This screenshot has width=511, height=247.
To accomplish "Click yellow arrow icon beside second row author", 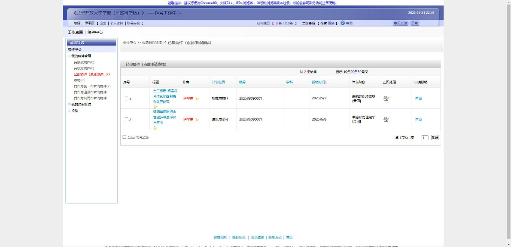I will [x=197, y=120].
